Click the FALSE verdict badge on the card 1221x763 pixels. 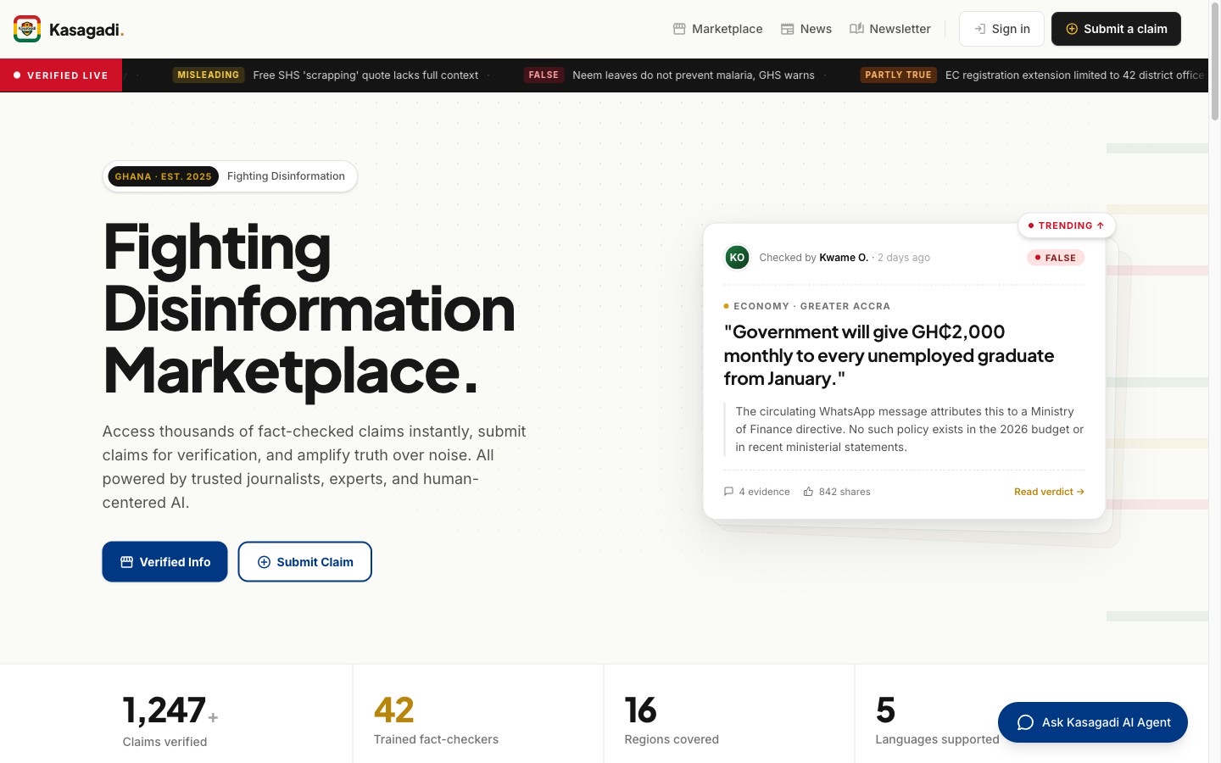click(x=1056, y=258)
